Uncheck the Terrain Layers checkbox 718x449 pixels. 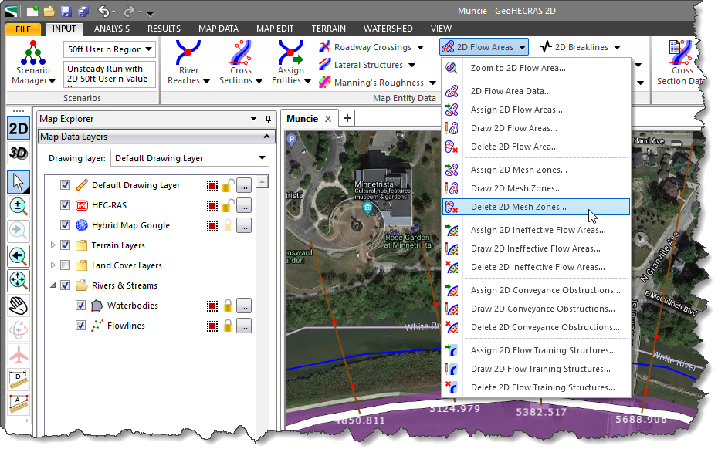[65, 245]
